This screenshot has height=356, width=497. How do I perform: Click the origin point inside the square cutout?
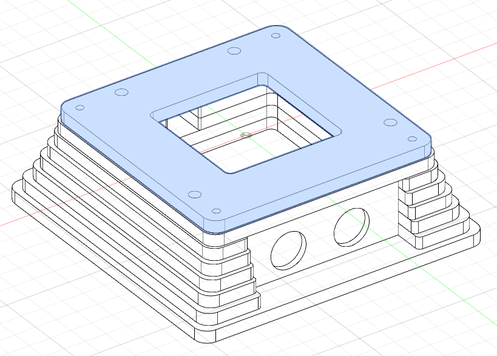click(245, 135)
